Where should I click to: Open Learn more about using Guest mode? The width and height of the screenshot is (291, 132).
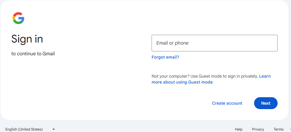pos(182,82)
